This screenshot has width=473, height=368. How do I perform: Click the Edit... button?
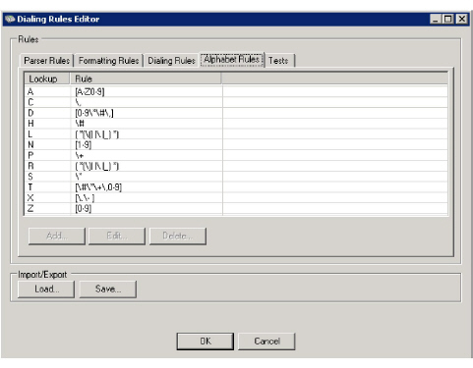point(117,236)
